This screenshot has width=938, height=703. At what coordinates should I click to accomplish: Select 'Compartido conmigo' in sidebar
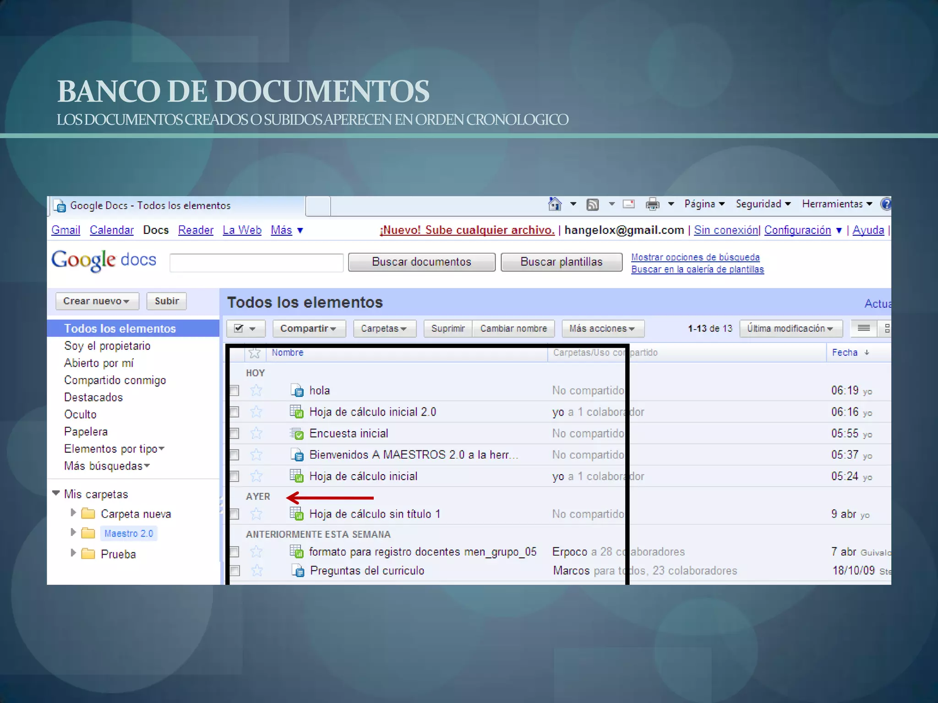(x=115, y=380)
